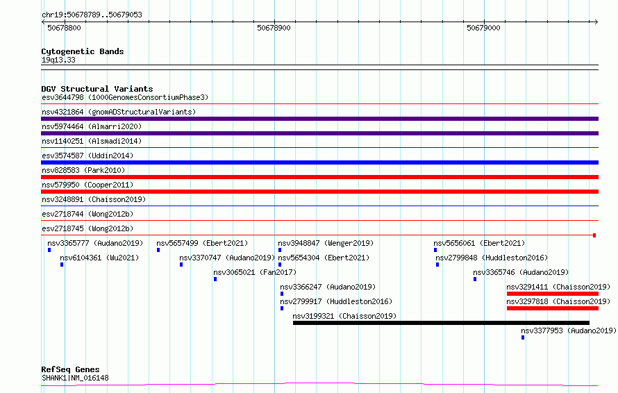Image resolution: width=618 pixels, height=393 pixels.
Task: Click the chr19:50678789..50679053 range label
Action: [92, 15]
